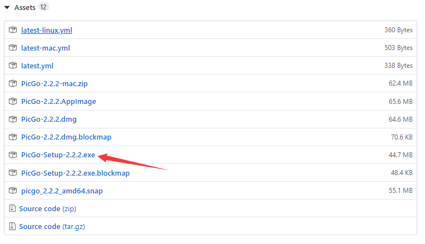The height and width of the screenshot is (244, 425).
Task: Click package icon beside PicGo-2.2.2.dmg
Action: pos(13,119)
